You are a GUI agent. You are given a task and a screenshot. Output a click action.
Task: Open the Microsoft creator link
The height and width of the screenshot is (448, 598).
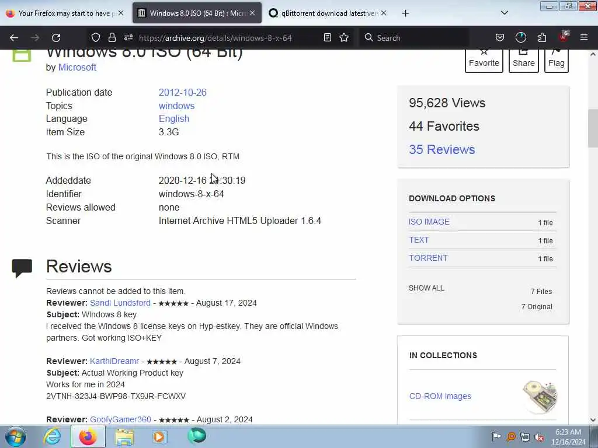click(x=77, y=68)
